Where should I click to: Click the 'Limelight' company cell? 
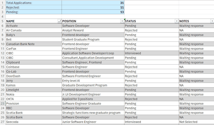pos(34,90)
